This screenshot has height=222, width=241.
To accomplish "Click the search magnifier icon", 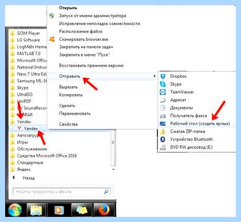I will click(106, 192).
